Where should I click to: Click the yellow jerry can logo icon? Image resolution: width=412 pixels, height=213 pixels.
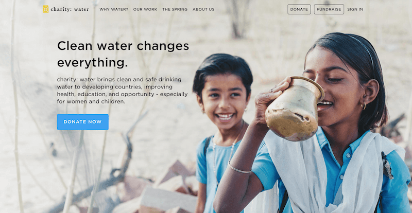(45, 9)
